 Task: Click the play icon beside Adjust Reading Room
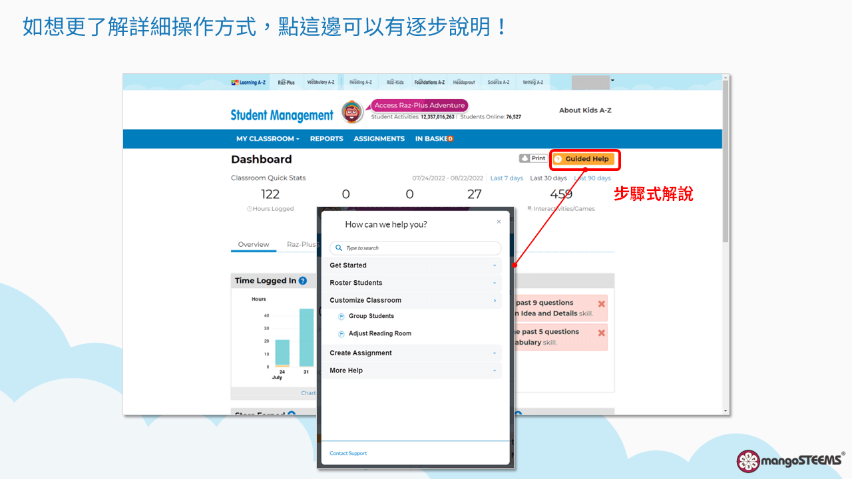point(341,334)
